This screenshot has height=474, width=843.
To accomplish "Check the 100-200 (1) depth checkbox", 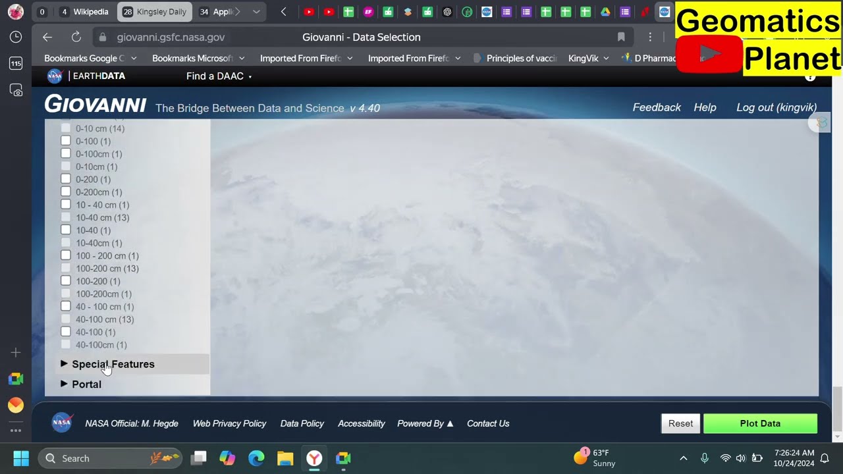I will pyautogui.click(x=66, y=280).
